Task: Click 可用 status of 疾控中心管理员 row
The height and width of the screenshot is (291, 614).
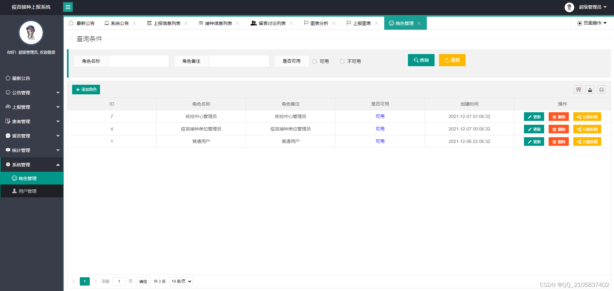Action: pos(380,116)
